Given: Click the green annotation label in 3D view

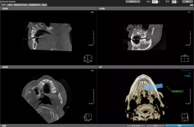Looking at the screenshot, I should click(x=177, y=91).
